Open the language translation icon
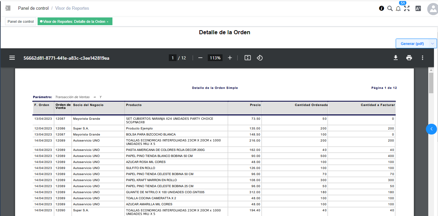The height and width of the screenshot is (216, 438). (418, 8)
